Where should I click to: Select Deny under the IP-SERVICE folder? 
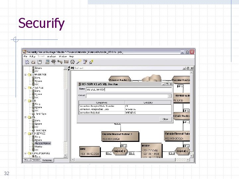tap(38, 91)
